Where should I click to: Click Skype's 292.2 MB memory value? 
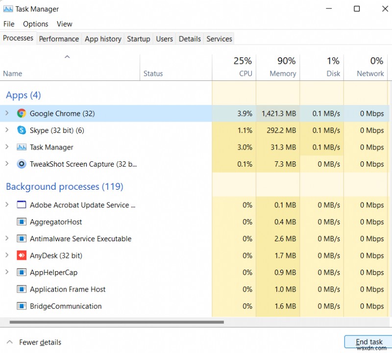(281, 130)
